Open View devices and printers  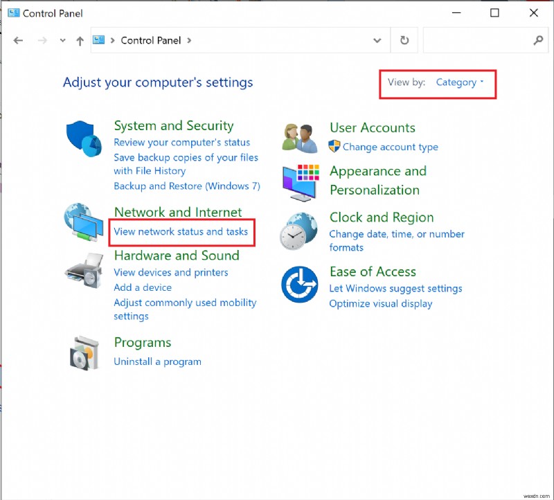[170, 272]
